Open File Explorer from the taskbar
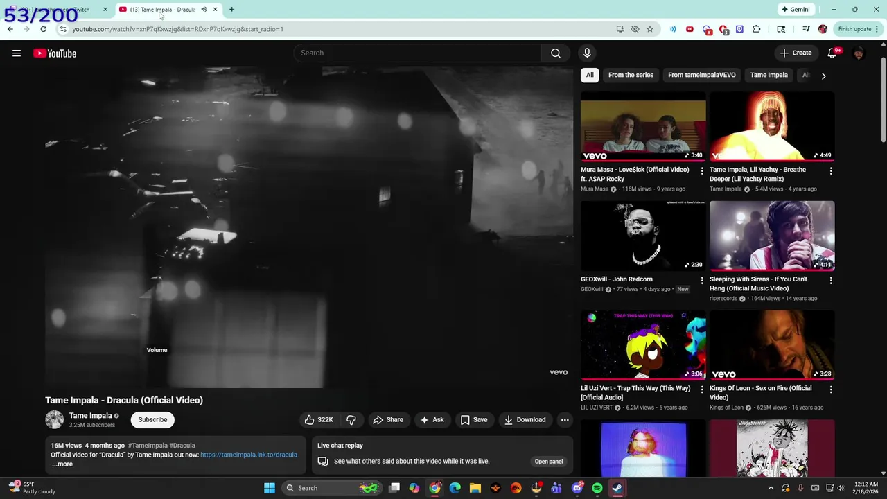The image size is (887, 499). 475,488
